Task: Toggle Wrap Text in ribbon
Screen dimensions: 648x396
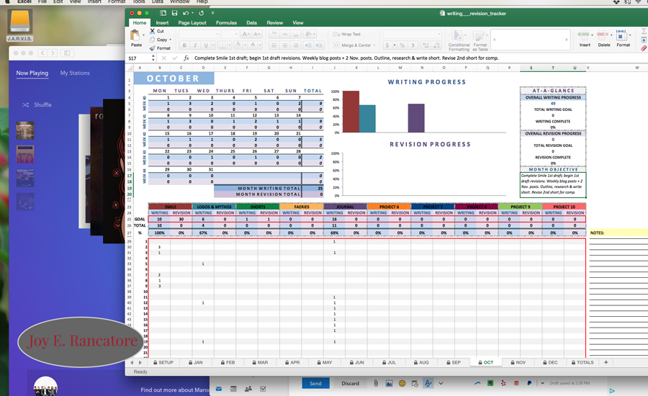Action: click(x=347, y=35)
